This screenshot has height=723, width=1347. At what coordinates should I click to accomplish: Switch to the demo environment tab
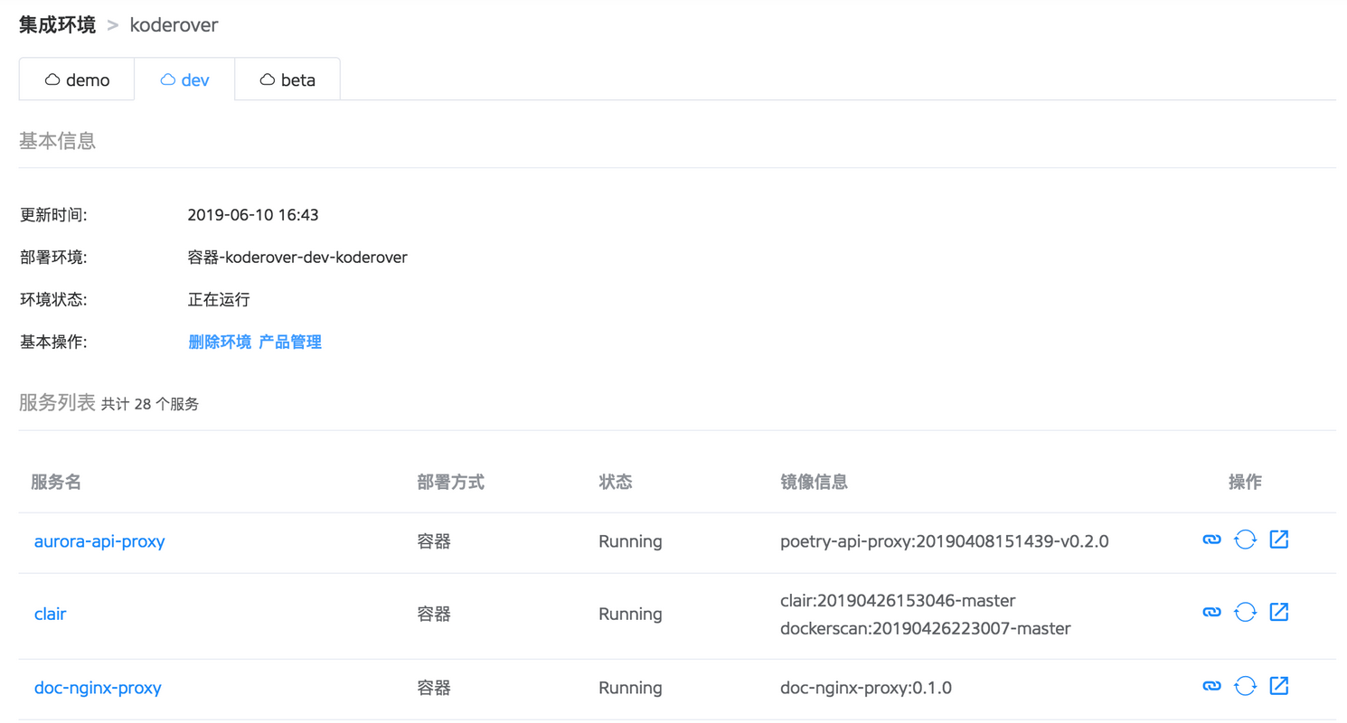click(x=77, y=80)
